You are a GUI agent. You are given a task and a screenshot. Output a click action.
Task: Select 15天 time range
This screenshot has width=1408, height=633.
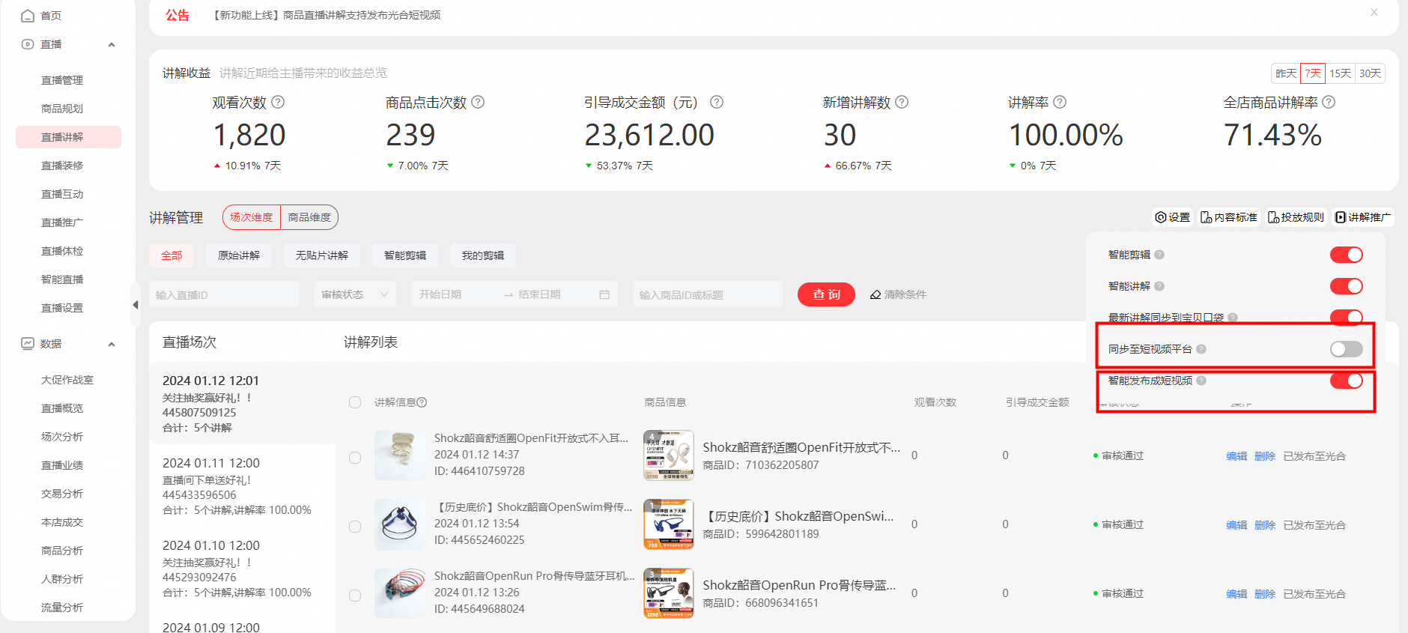tap(1340, 73)
